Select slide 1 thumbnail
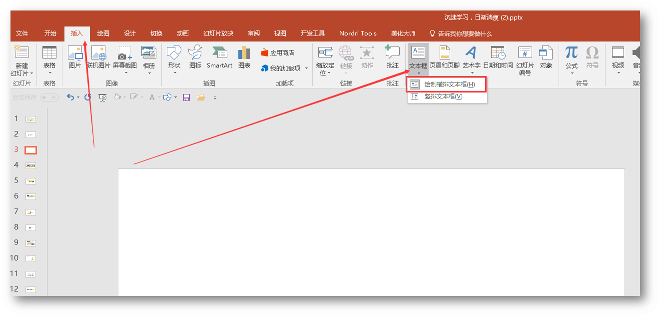 (31, 119)
